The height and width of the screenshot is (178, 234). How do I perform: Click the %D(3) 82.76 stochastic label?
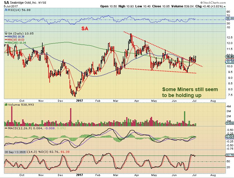pyautogui.click(x=49, y=152)
